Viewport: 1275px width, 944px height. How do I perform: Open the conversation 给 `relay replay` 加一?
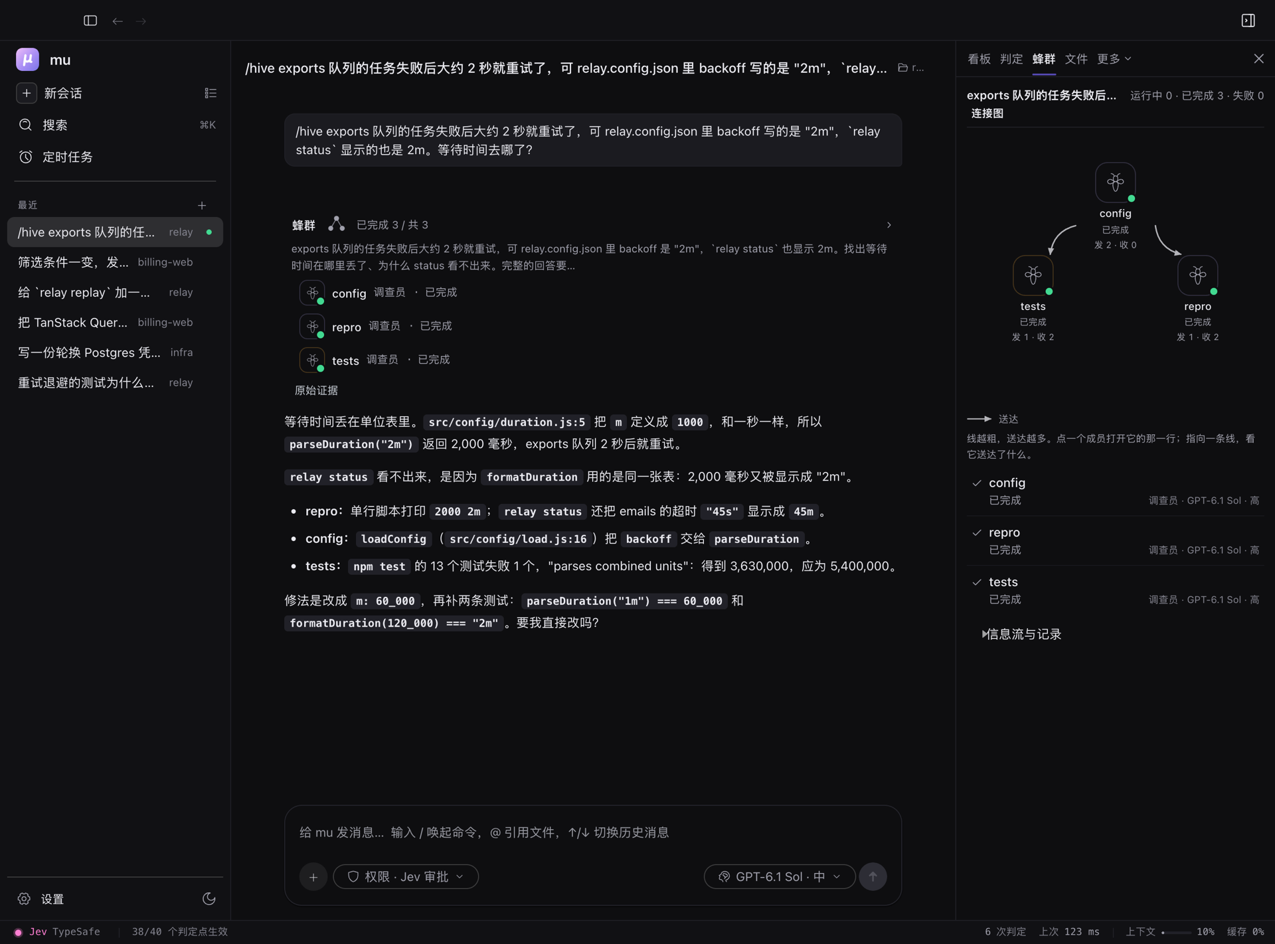pyautogui.click(x=115, y=292)
